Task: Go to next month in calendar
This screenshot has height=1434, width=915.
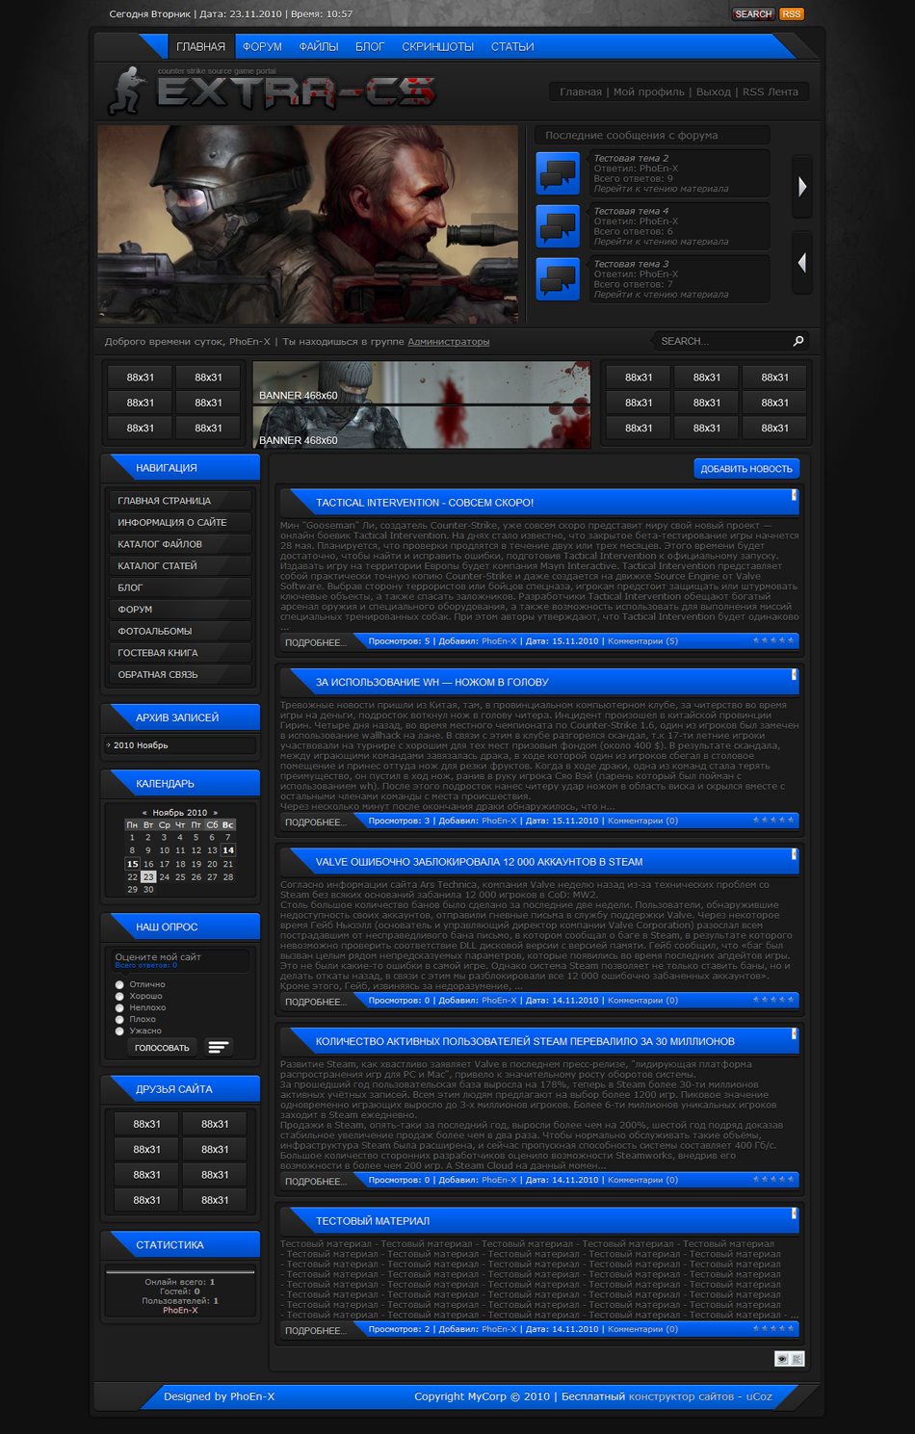Action: tap(216, 813)
